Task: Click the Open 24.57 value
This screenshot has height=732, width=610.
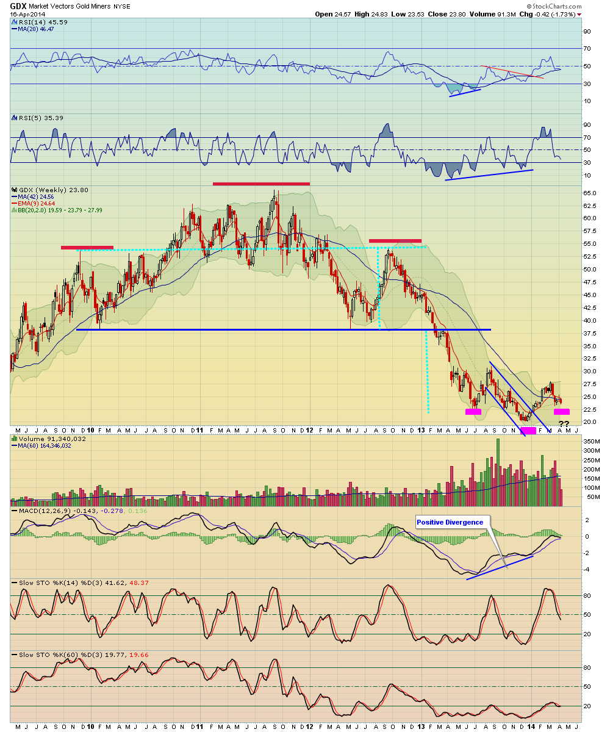Action: [332, 14]
